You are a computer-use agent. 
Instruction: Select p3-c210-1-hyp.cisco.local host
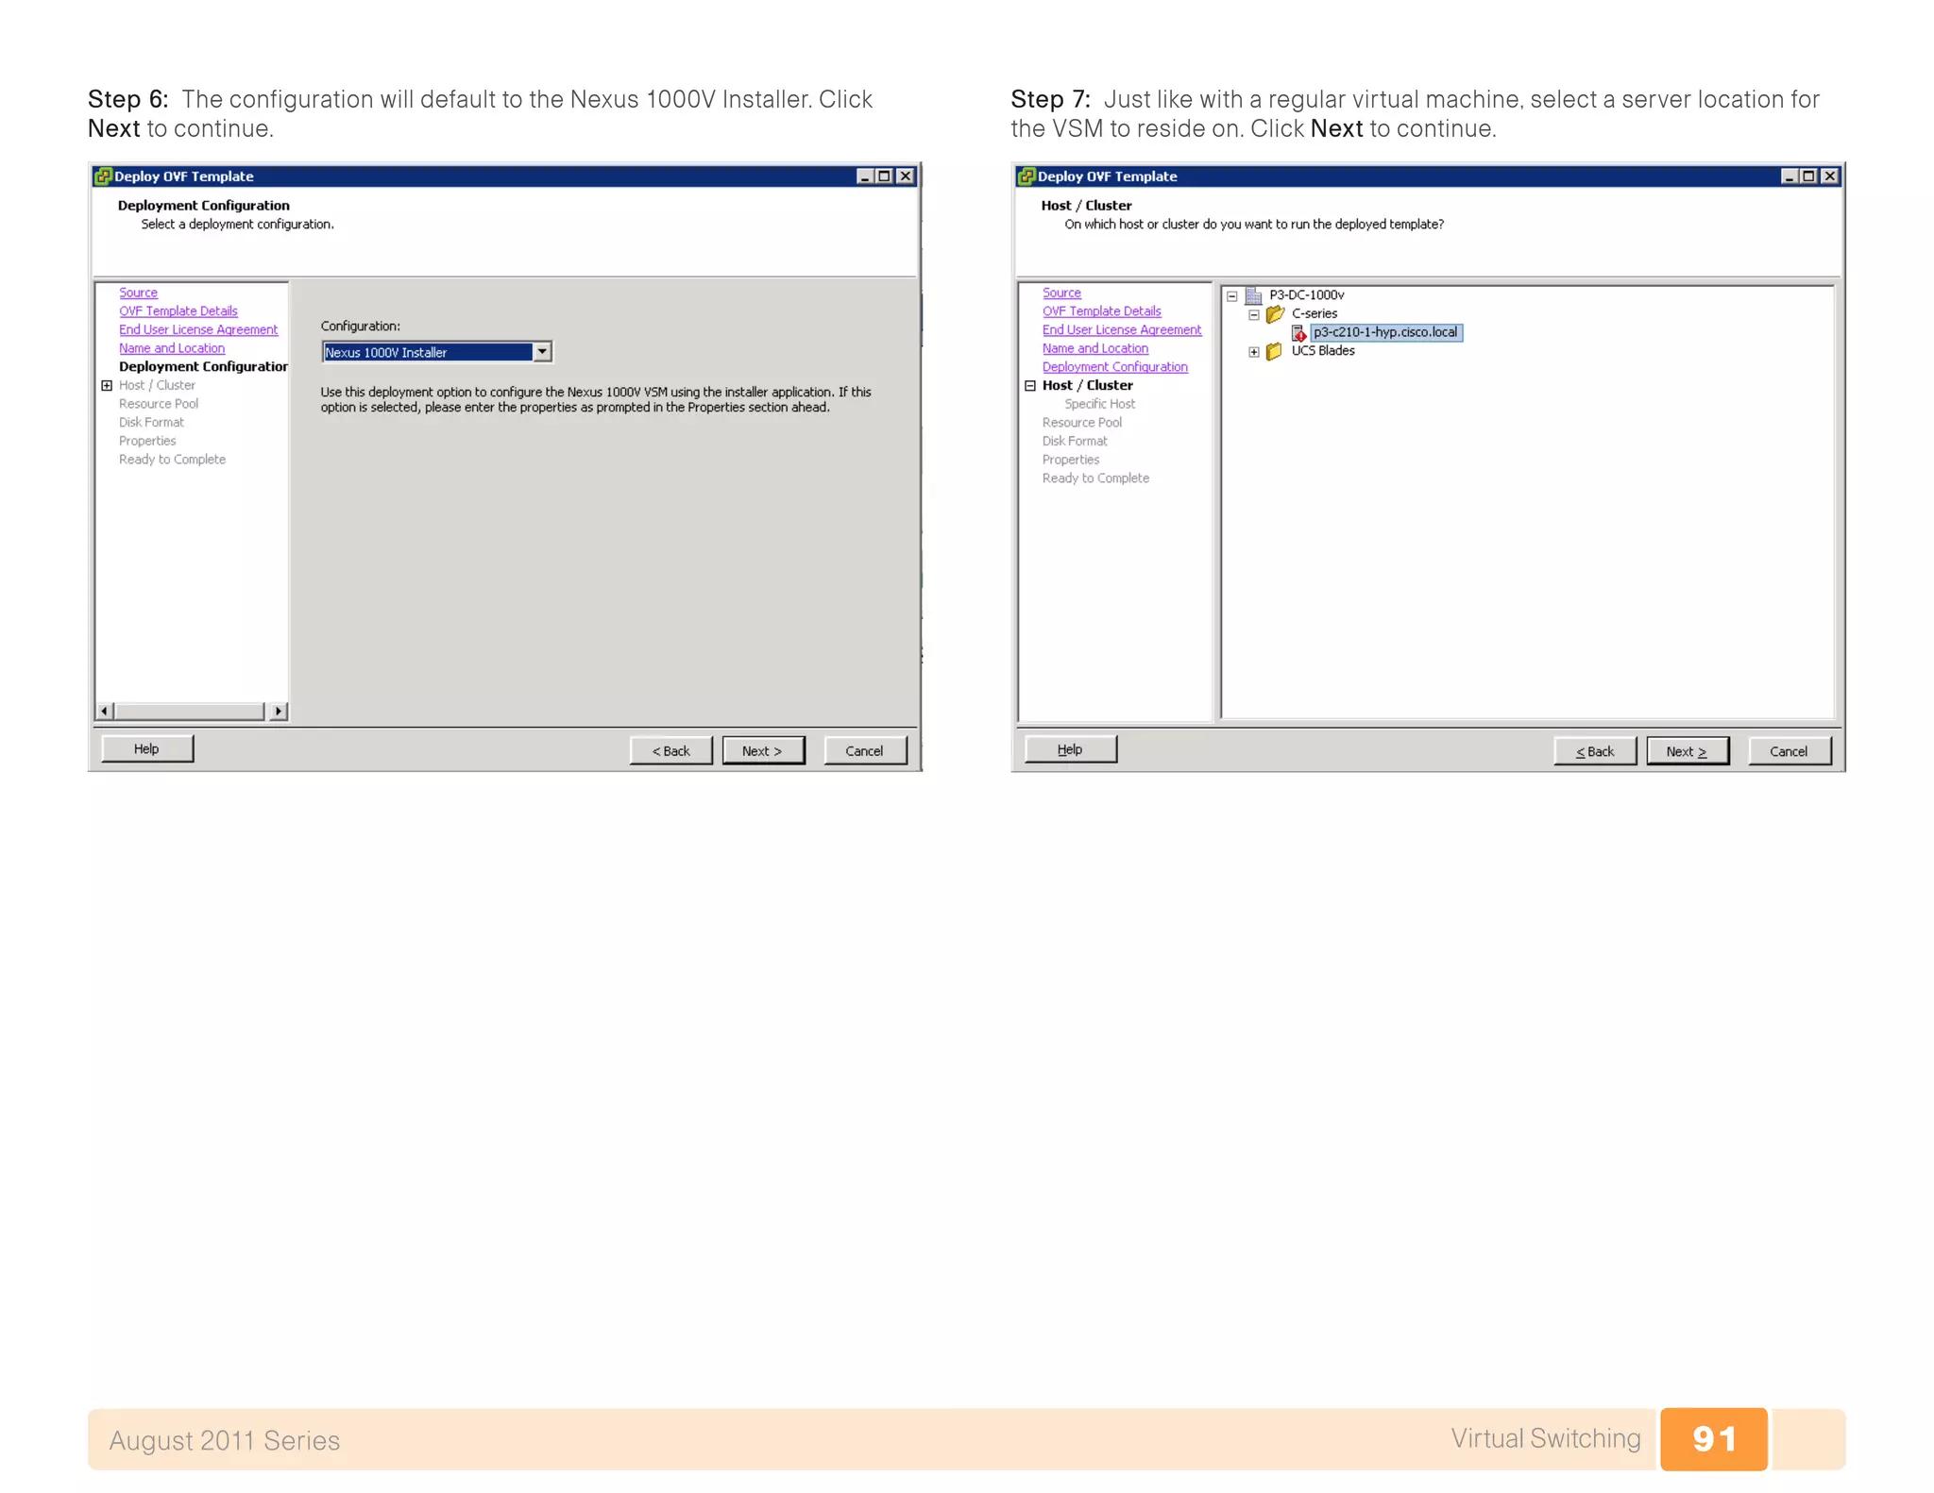pos(1384,332)
